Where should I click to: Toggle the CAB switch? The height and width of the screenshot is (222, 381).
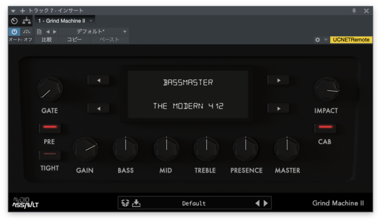coord(325,128)
